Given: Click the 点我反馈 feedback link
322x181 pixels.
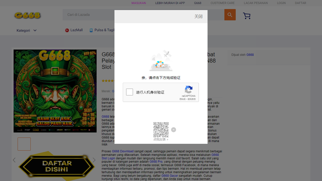Looking at the screenshot, I should (x=161, y=140).
